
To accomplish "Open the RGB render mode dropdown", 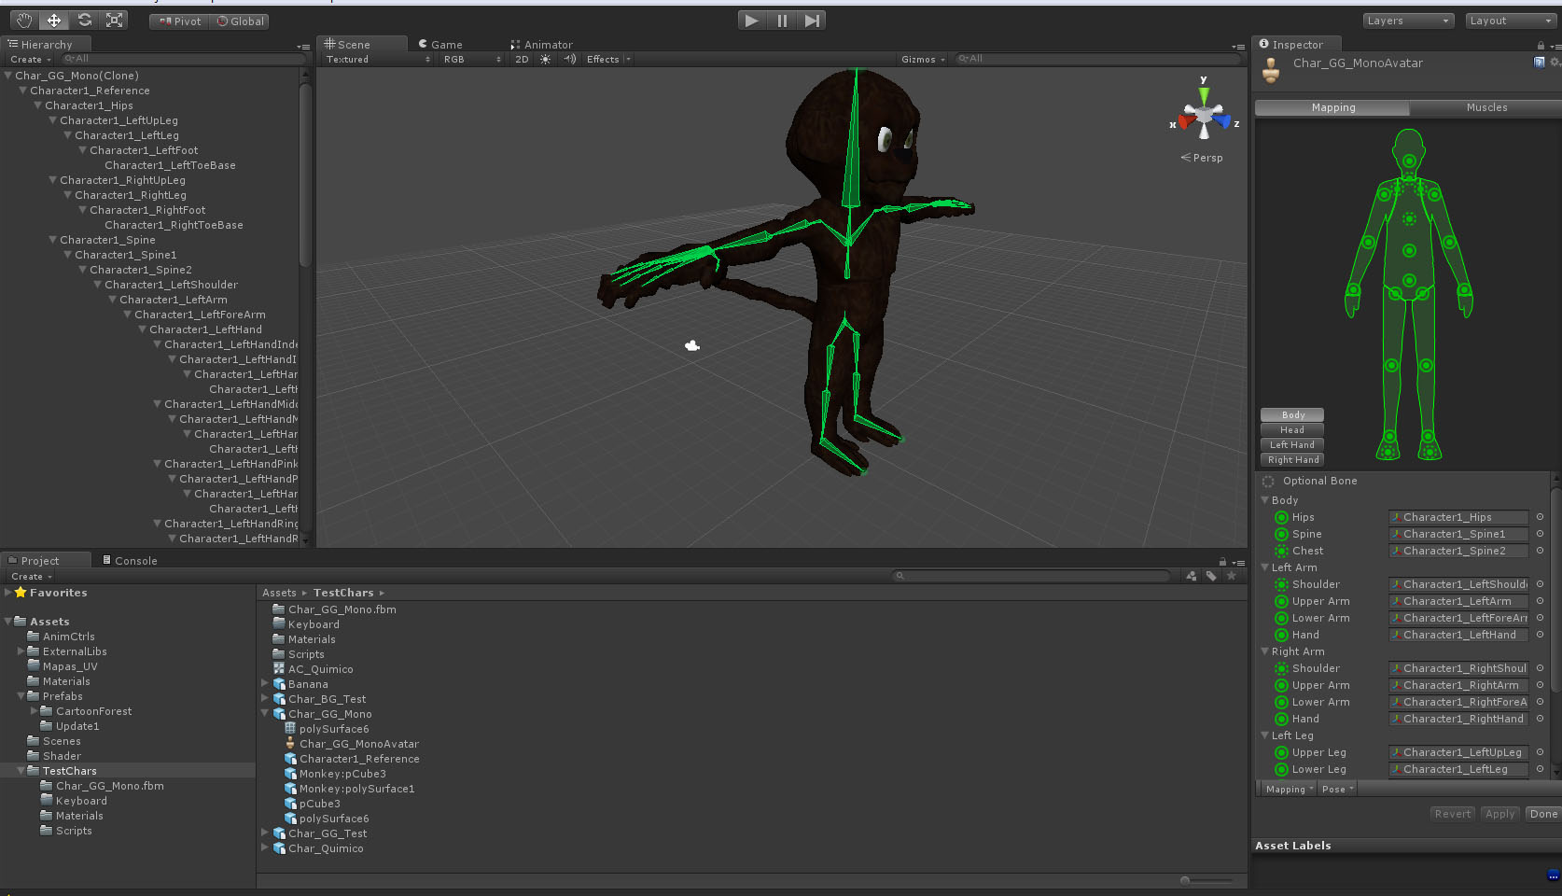I will 472,59.
